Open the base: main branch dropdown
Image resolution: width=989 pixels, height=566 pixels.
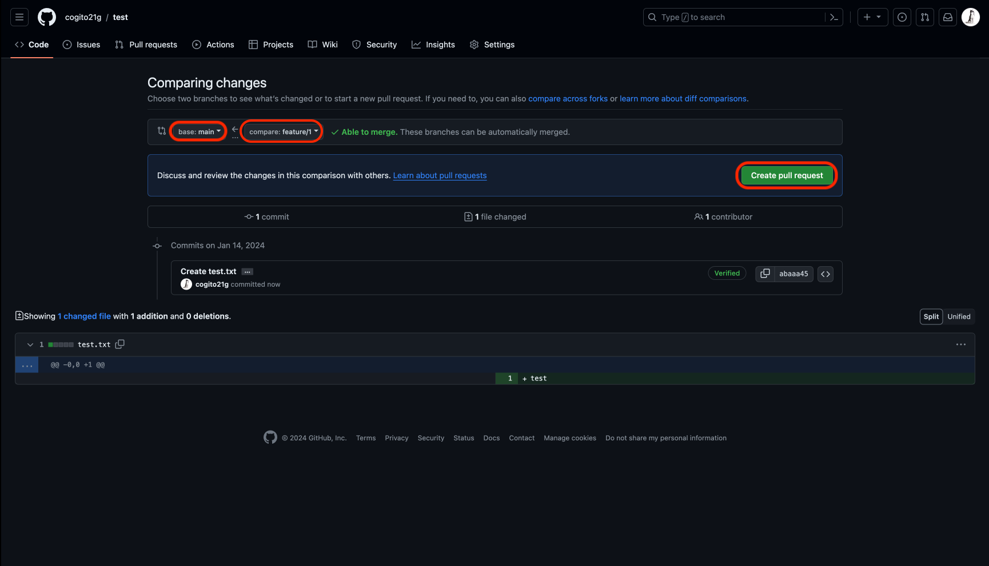coord(199,131)
